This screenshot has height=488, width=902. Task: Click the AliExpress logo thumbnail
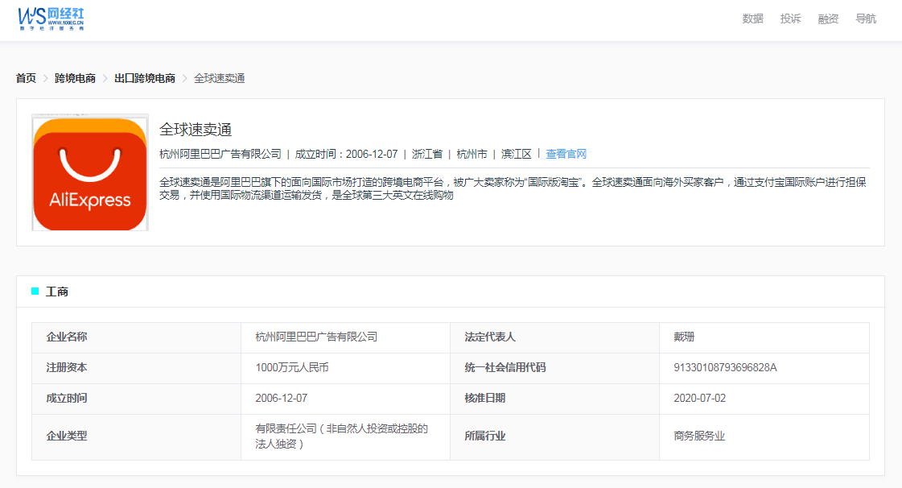90,172
